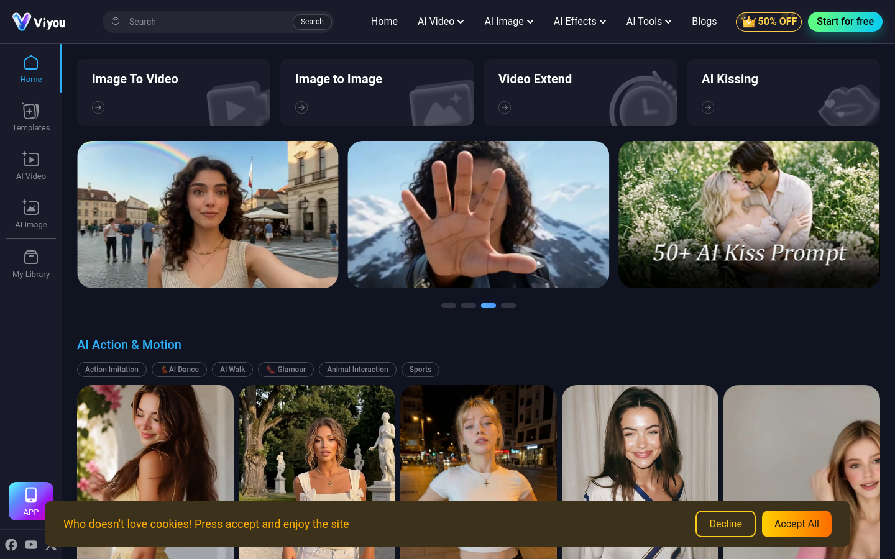This screenshot has width=895, height=559.
Task: Expand the AI Image dropdown menu
Action: [x=509, y=22]
